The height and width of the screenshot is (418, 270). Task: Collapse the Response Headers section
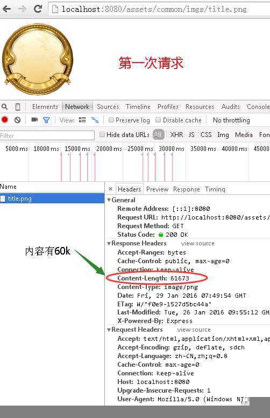[x=109, y=243]
